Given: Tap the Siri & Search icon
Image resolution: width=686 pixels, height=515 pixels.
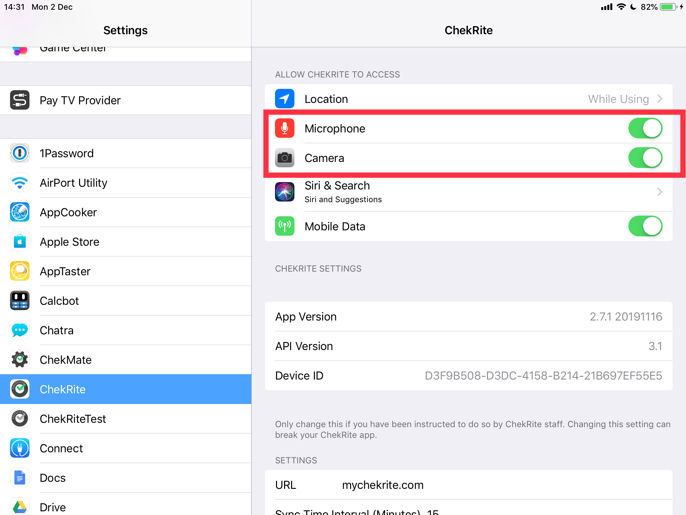Looking at the screenshot, I should (285, 192).
